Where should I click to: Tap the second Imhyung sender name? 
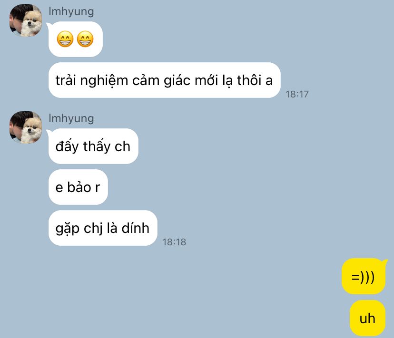pyautogui.click(x=71, y=118)
